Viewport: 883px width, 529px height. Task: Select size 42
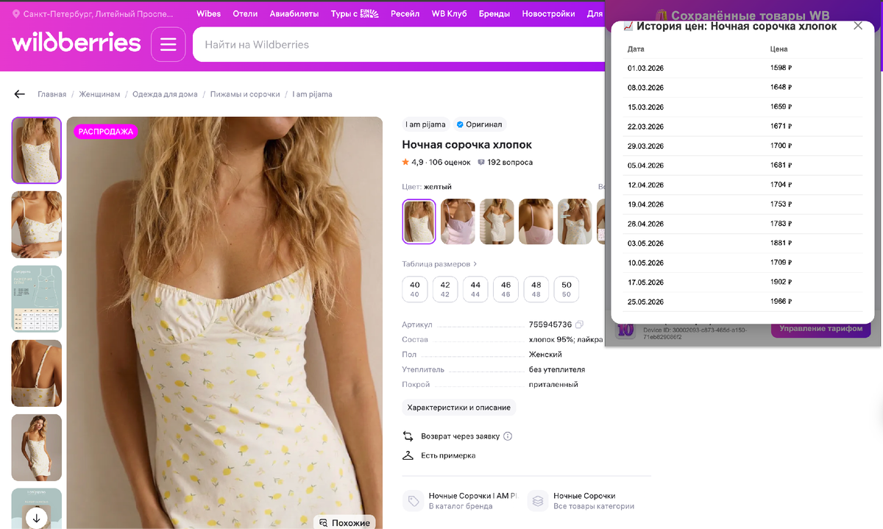(445, 289)
